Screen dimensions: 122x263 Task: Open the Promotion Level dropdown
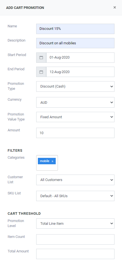(x=75, y=224)
